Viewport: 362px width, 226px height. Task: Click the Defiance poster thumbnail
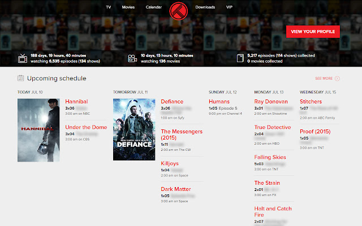click(134, 129)
